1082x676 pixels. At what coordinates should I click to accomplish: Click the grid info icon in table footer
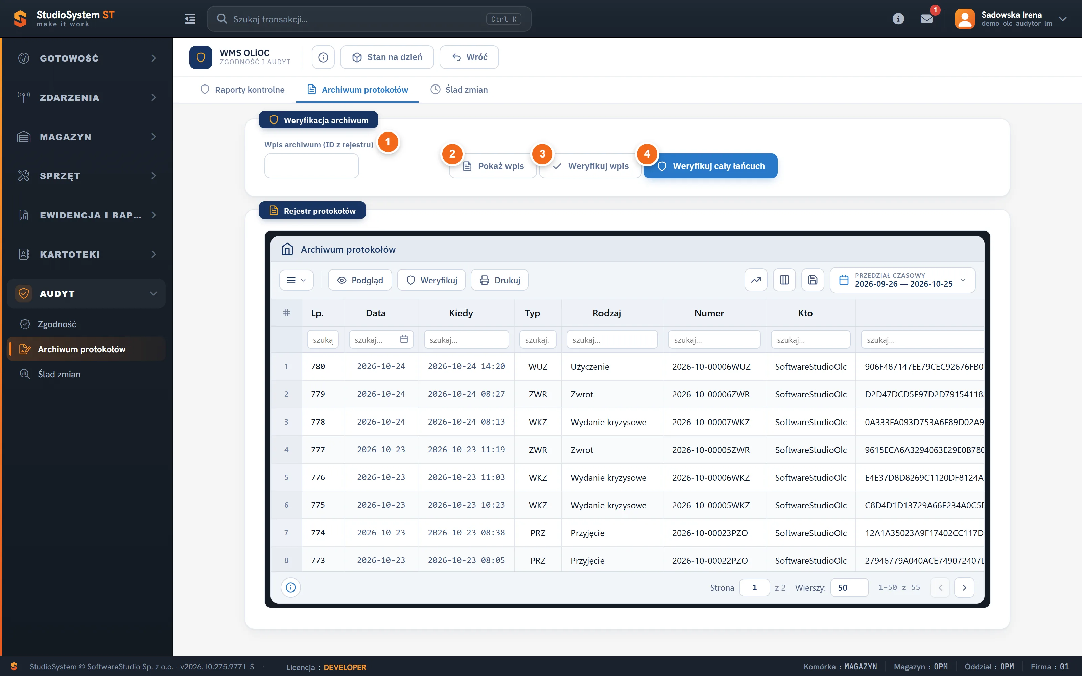[x=291, y=587]
